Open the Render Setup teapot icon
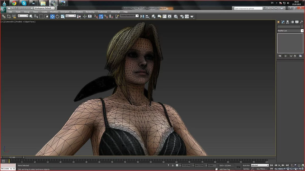 tap(182, 16)
